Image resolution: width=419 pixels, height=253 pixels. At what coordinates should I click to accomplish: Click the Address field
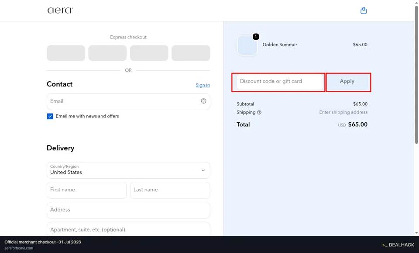pyautogui.click(x=128, y=210)
